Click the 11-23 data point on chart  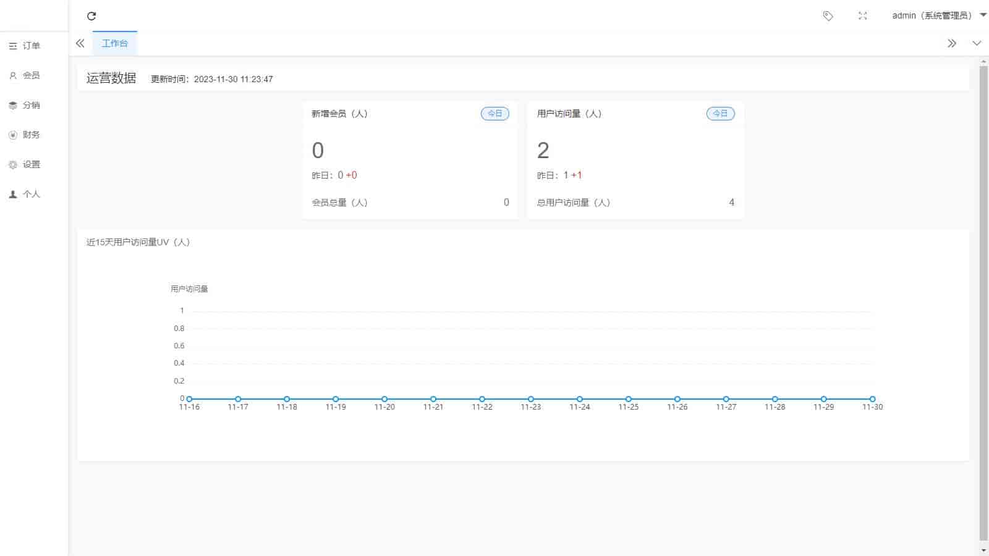pyautogui.click(x=531, y=399)
